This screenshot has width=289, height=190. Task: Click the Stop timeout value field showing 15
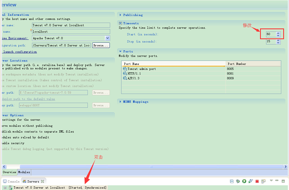271,41
